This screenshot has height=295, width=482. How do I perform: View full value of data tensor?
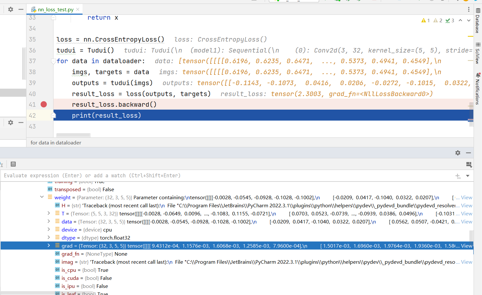point(467,222)
